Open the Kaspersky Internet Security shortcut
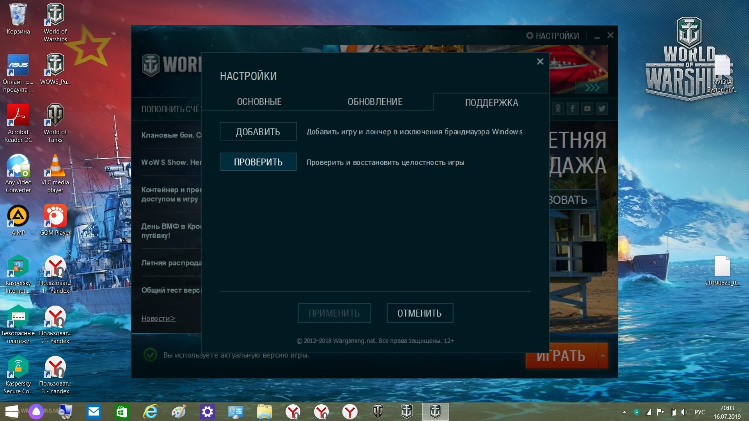 18,274
